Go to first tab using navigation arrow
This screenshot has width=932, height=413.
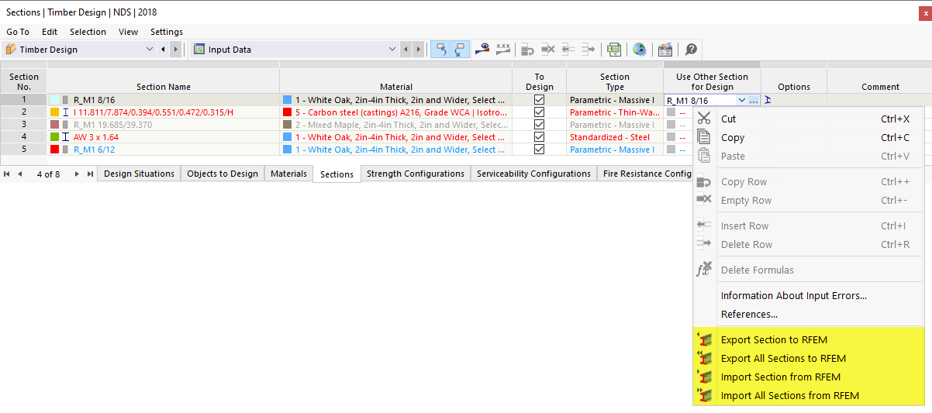(7, 174)
